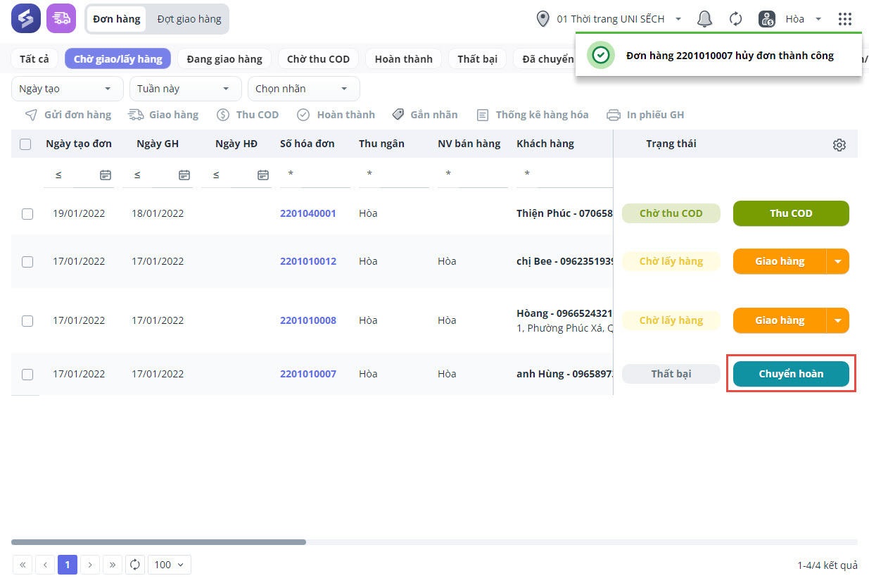869x583 pixels.
Task: Open table column settings gear icon
Action: tap(839, 145)
